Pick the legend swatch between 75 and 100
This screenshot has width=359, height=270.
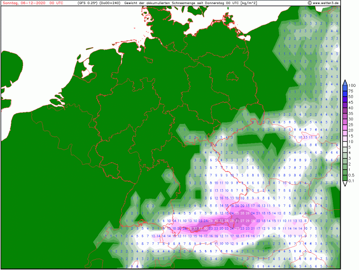(x=345, y=88)
